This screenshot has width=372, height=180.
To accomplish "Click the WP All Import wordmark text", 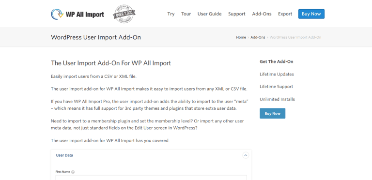I will point(85,15).
